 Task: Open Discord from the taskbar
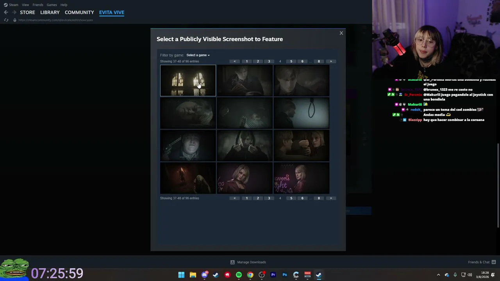204,275
